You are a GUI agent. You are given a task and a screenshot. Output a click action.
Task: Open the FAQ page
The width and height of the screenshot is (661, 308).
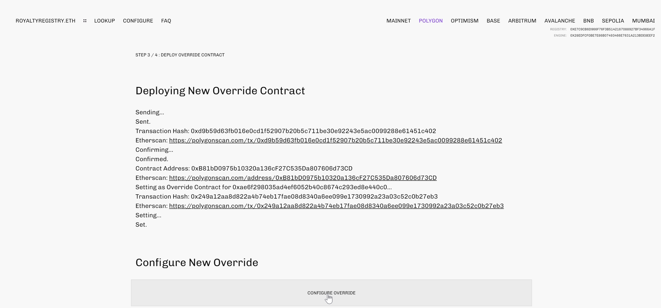click(166, 20)
